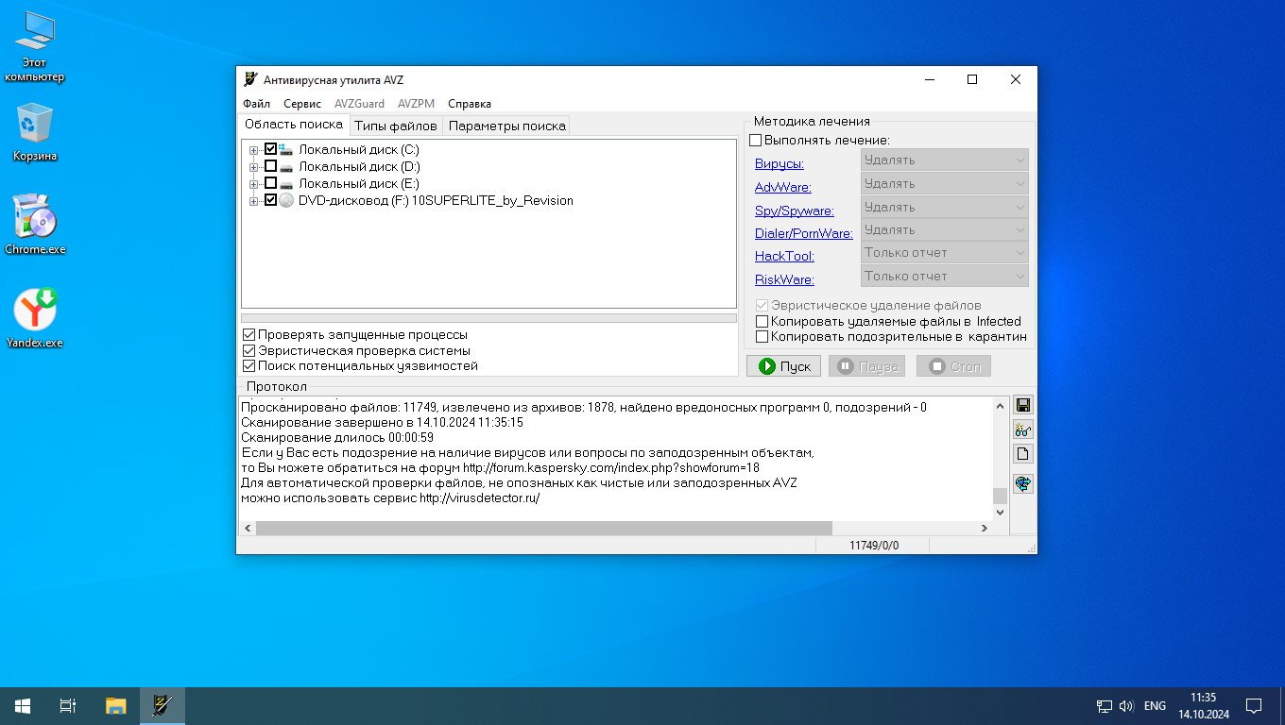
Task: Click the save protocol floppy disk icon
Action: coord(1022,406)
